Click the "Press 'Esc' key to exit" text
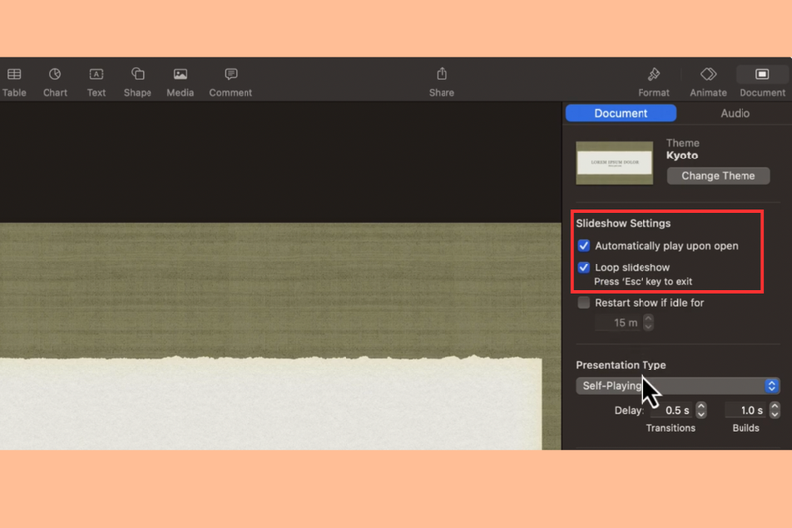 coord(643,282)
